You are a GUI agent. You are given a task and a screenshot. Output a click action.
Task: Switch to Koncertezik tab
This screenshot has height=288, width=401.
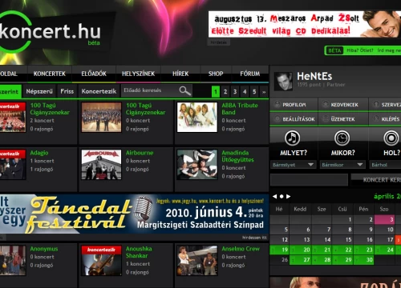pos(99,91)
